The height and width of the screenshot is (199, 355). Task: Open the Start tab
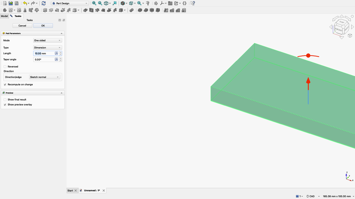[70, 190]
